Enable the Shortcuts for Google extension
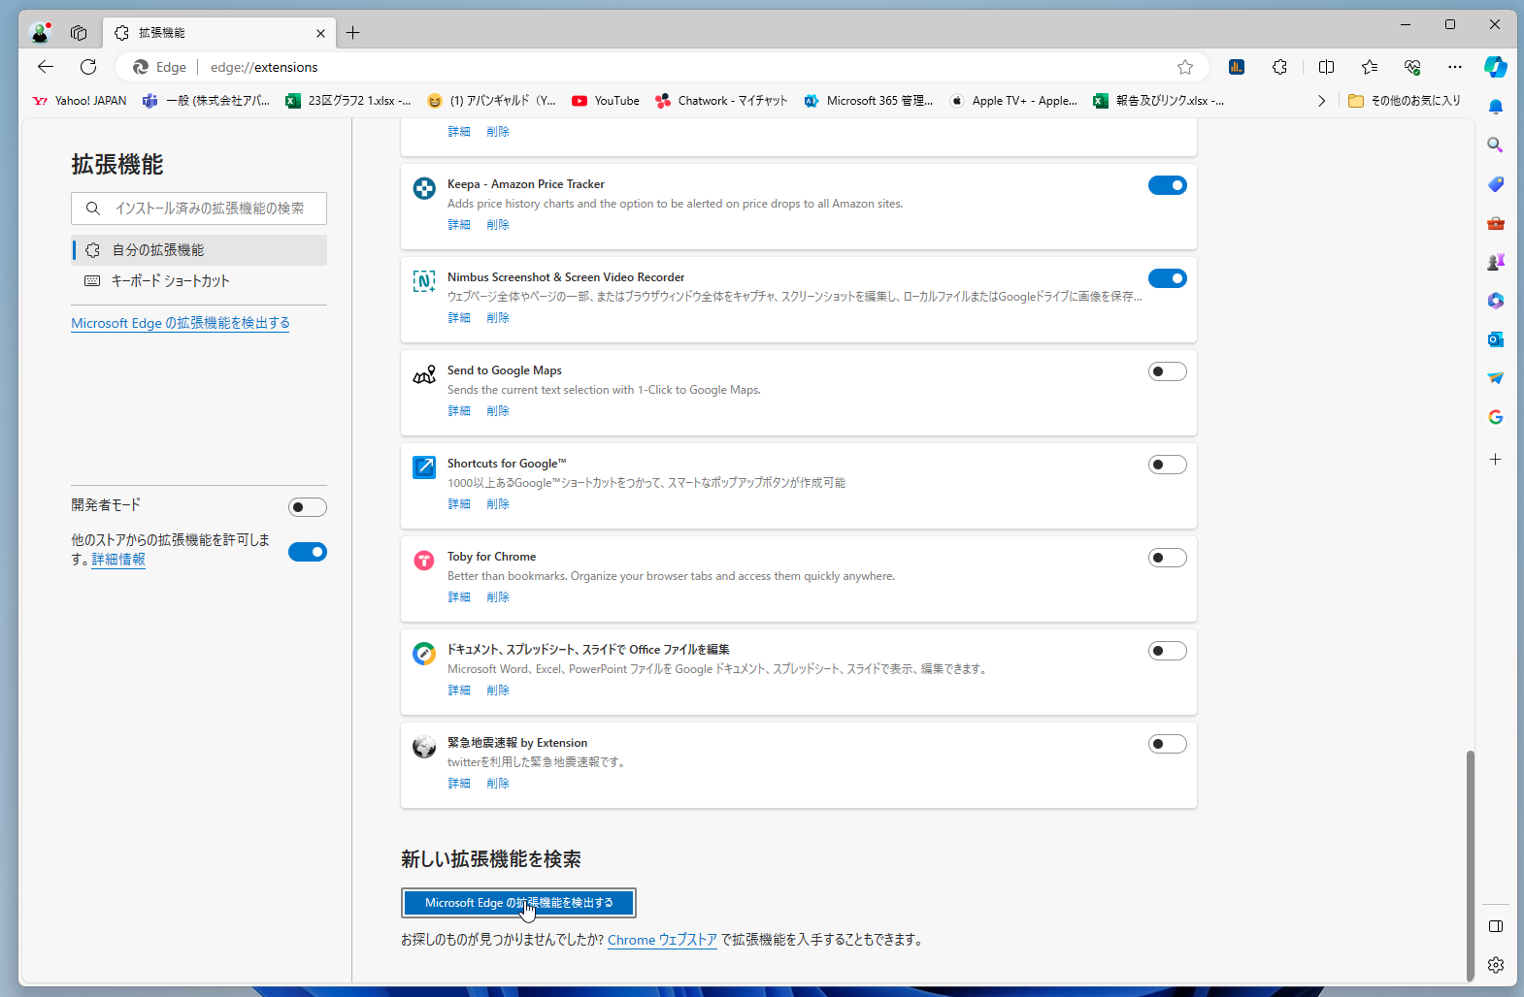The image size is (1524, 997). [x=1168, y=465]
